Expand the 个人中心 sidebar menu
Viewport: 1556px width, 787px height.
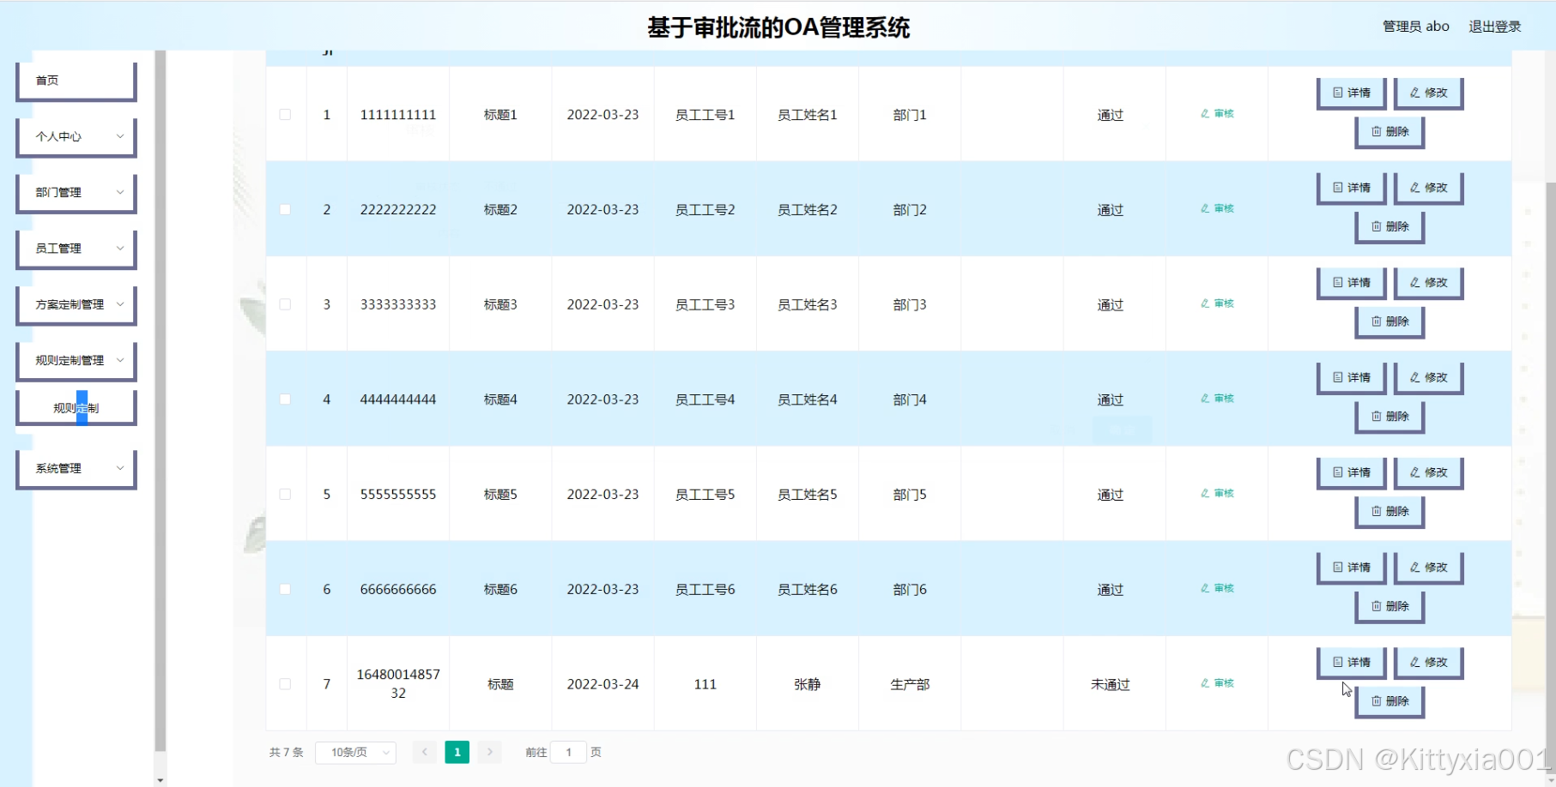point(76,136)
